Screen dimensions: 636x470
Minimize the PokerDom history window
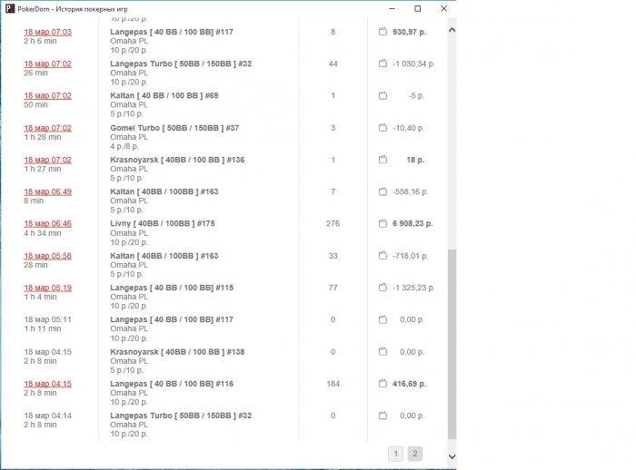tap(392, 8)
